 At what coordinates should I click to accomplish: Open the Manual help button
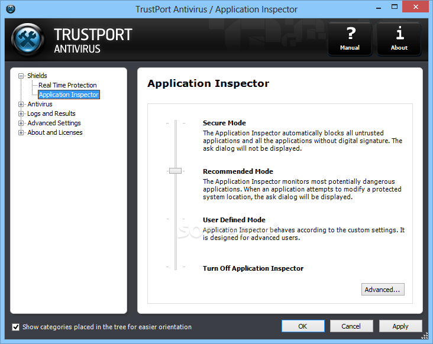pos(350,39)
